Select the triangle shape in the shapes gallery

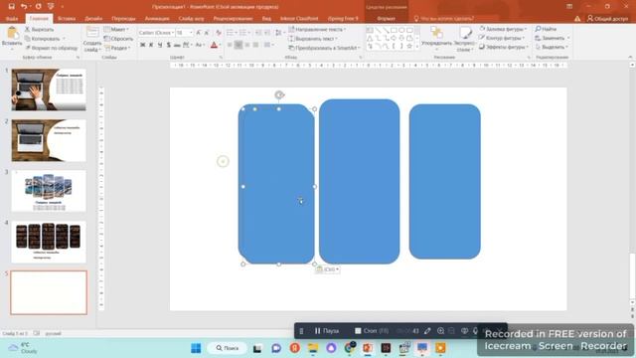pyautogui.click(x=370, y=39)
